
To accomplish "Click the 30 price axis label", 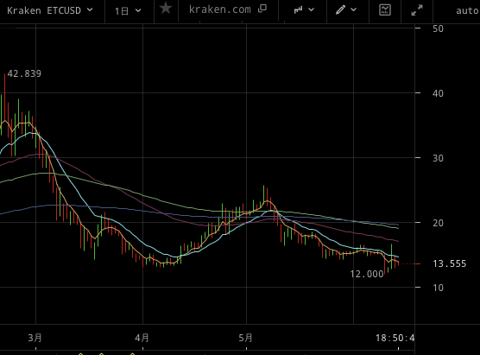I will [438, 158].
